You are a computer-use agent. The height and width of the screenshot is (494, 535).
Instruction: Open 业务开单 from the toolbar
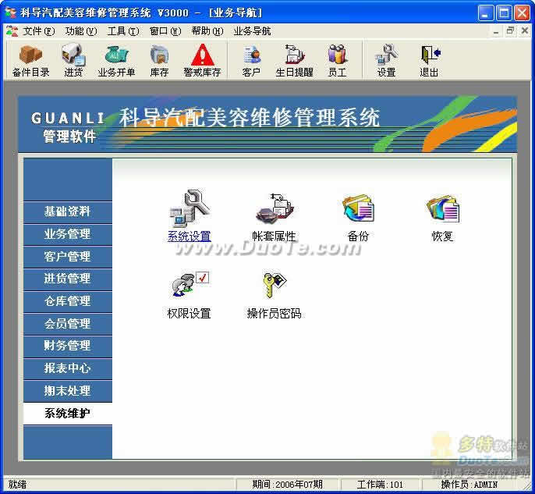pos(116,60)
